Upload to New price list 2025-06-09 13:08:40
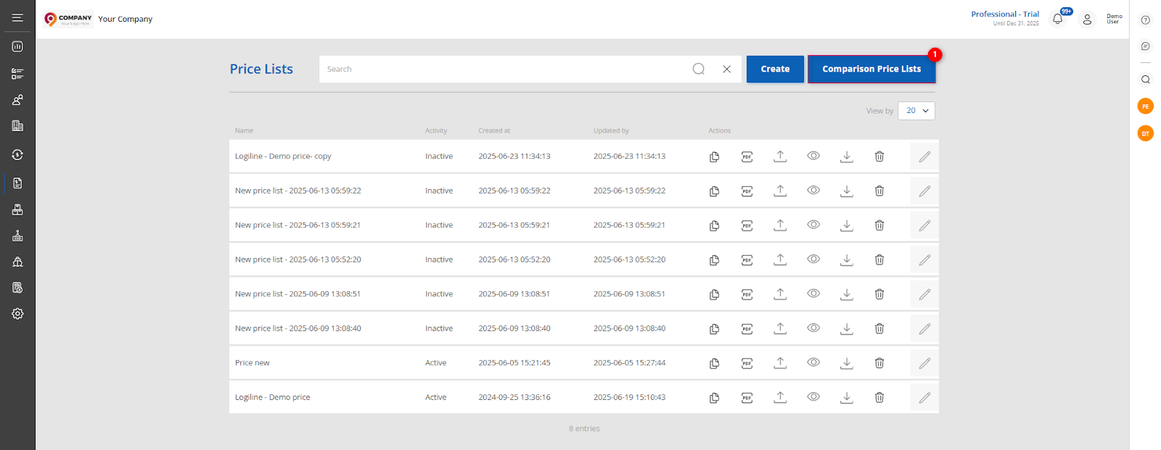This screenshot has width=1161, height=450. [x=780, y=328]
